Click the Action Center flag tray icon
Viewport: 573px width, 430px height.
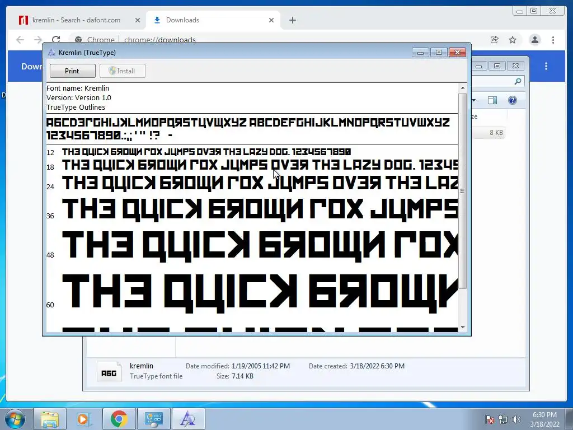click(489, 419)
